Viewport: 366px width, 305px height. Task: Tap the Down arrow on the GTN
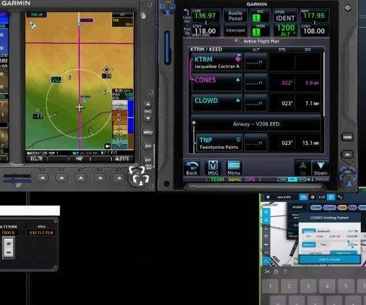321,167
